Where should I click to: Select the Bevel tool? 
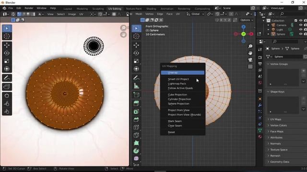(136, 119)
